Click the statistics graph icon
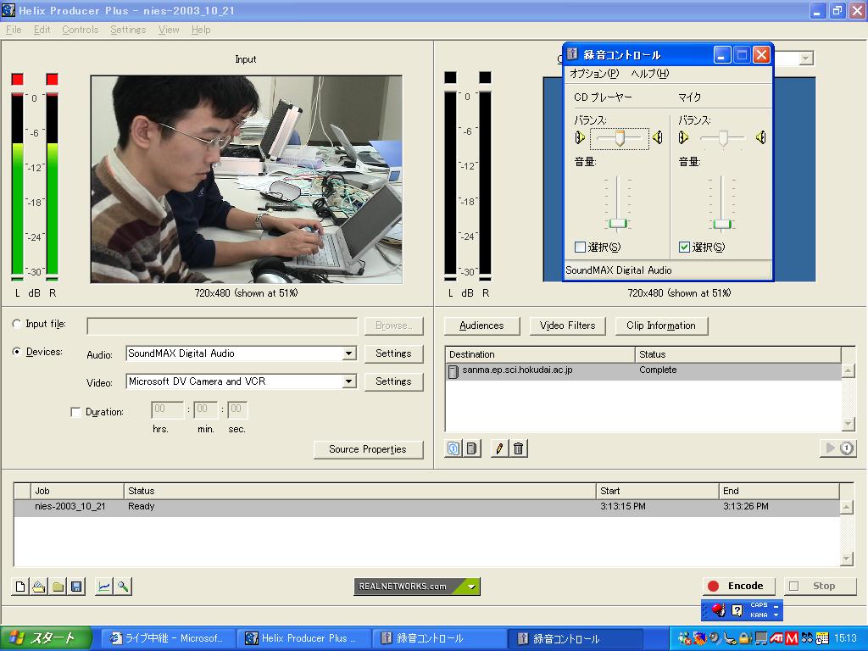The height and width of the screenshot is (651, 868). (x=103, y=586)
